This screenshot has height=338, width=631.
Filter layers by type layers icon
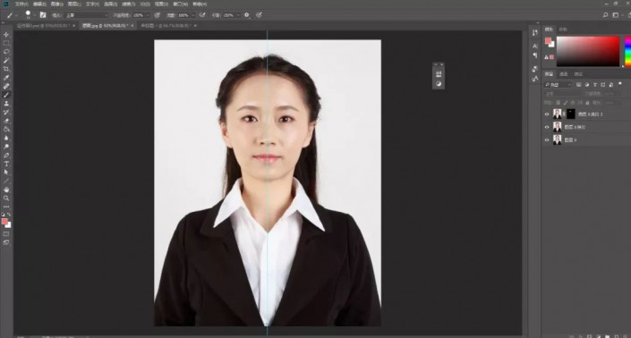tap(595, 85)
